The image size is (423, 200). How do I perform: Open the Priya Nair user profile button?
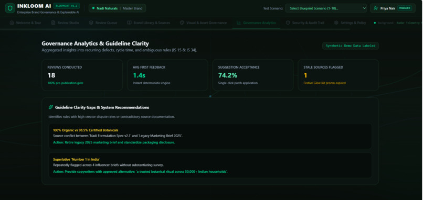pos(393,8)
